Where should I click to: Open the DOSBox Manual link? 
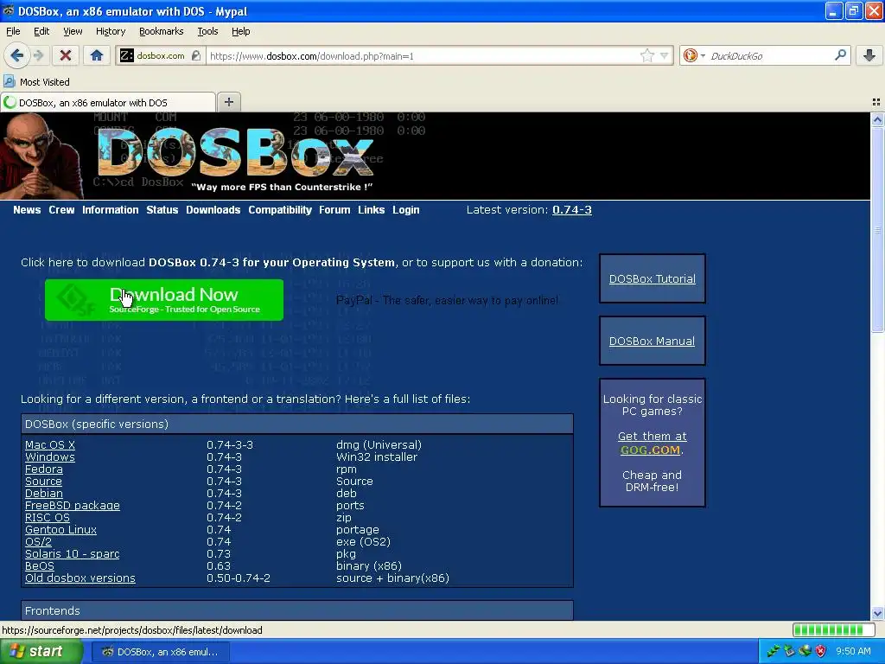652,341
